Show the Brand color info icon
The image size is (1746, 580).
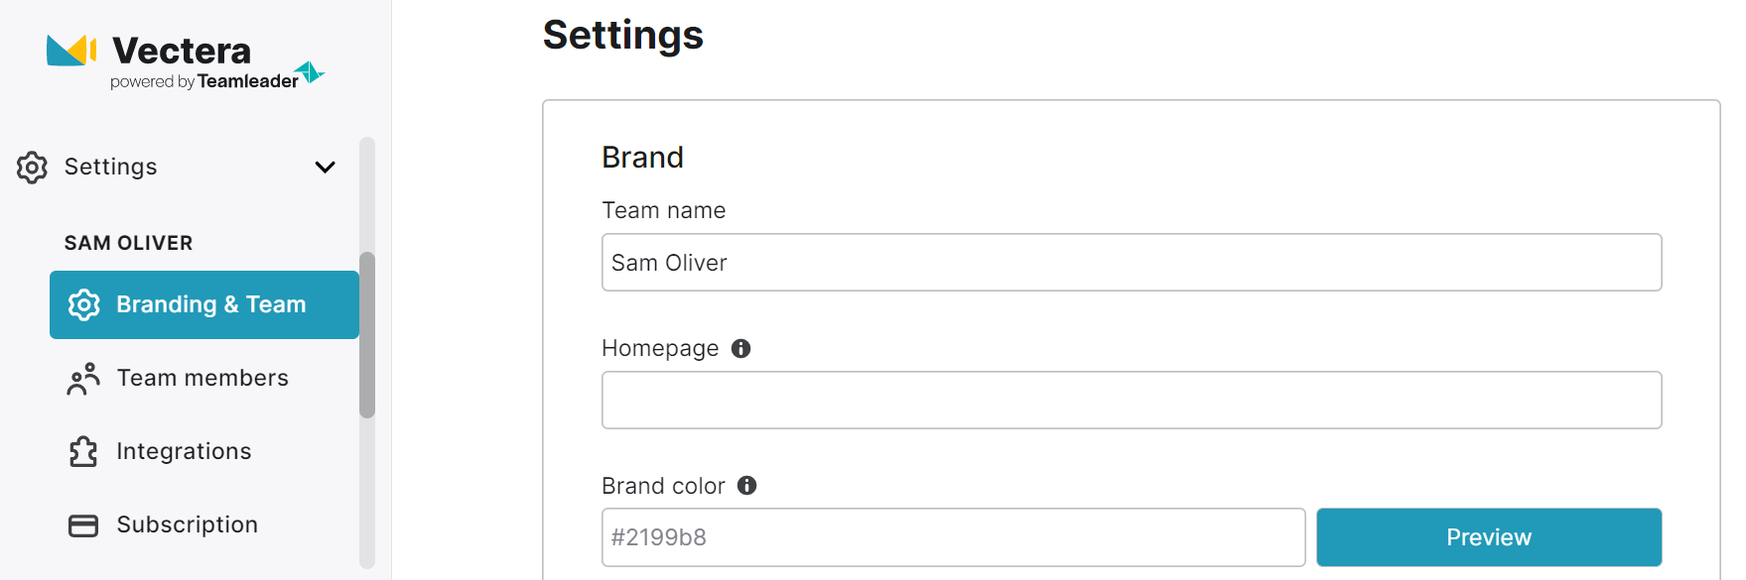(746, 485)
